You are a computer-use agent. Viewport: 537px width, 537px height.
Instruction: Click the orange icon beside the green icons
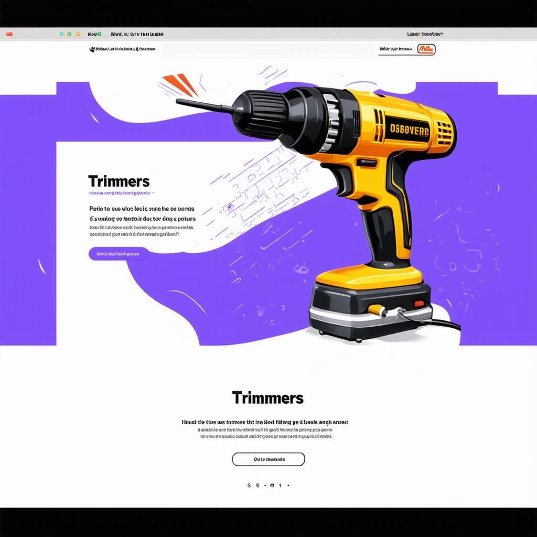click(78, 34)
